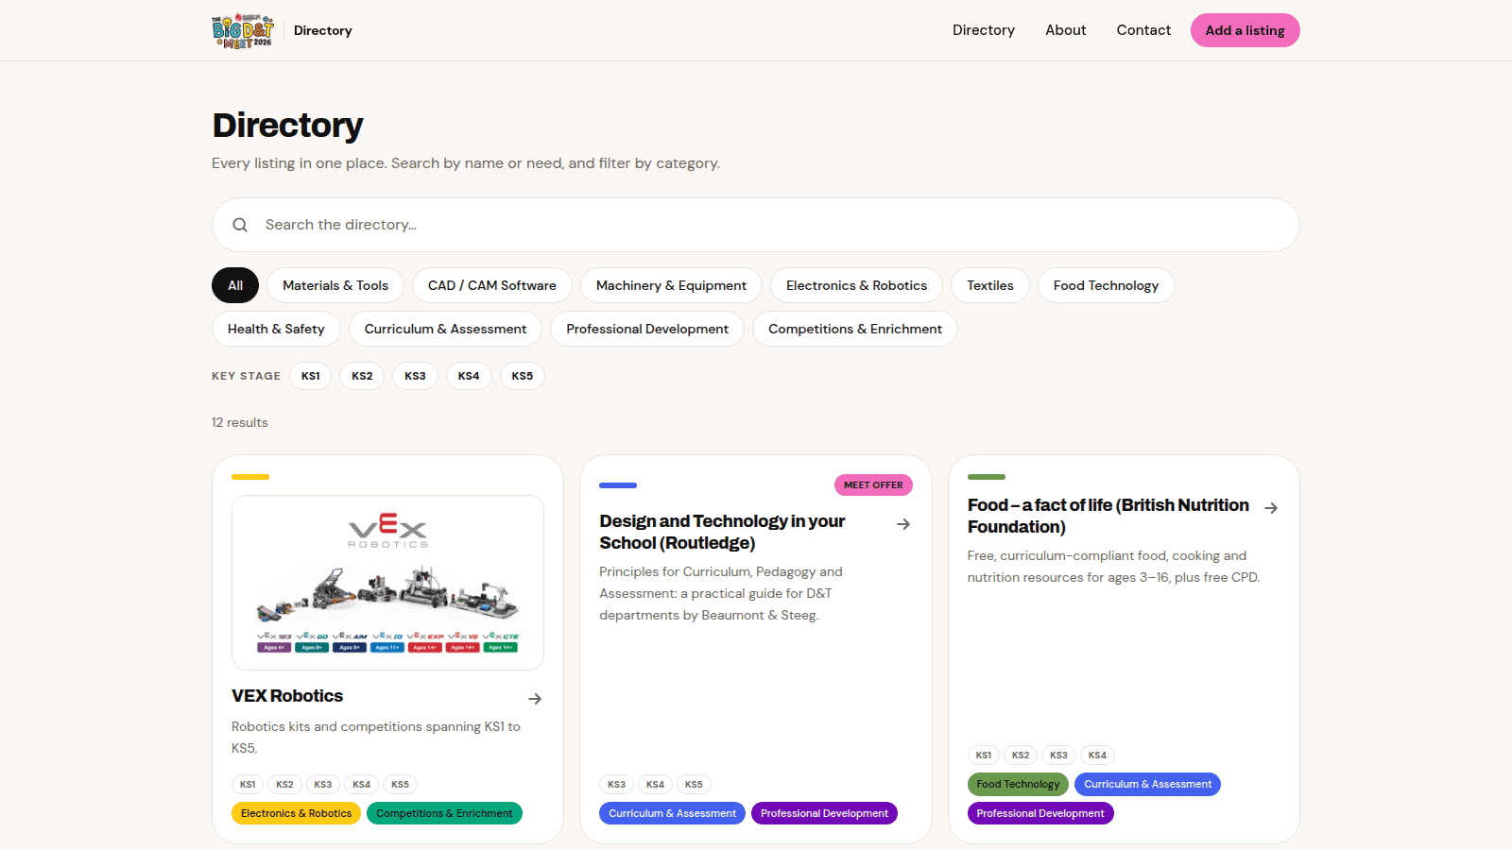Click the Big D&T Meet 2026 logo

point(243,30)
